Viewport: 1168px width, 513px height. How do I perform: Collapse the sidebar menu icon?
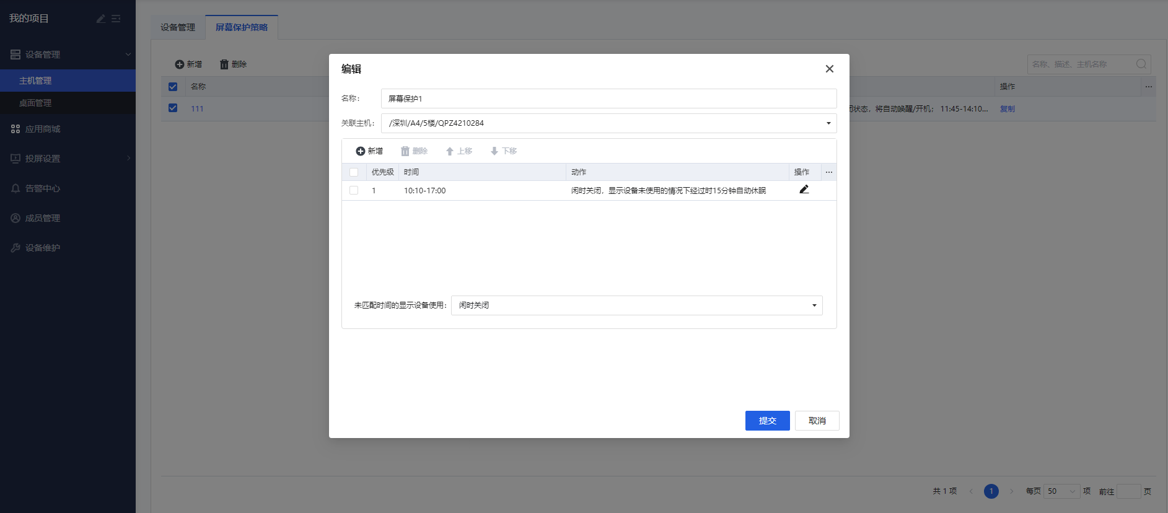116,19
